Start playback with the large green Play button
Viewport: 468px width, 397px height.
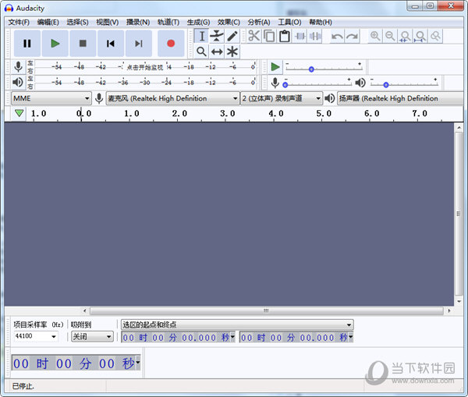[x=55, y=44]
